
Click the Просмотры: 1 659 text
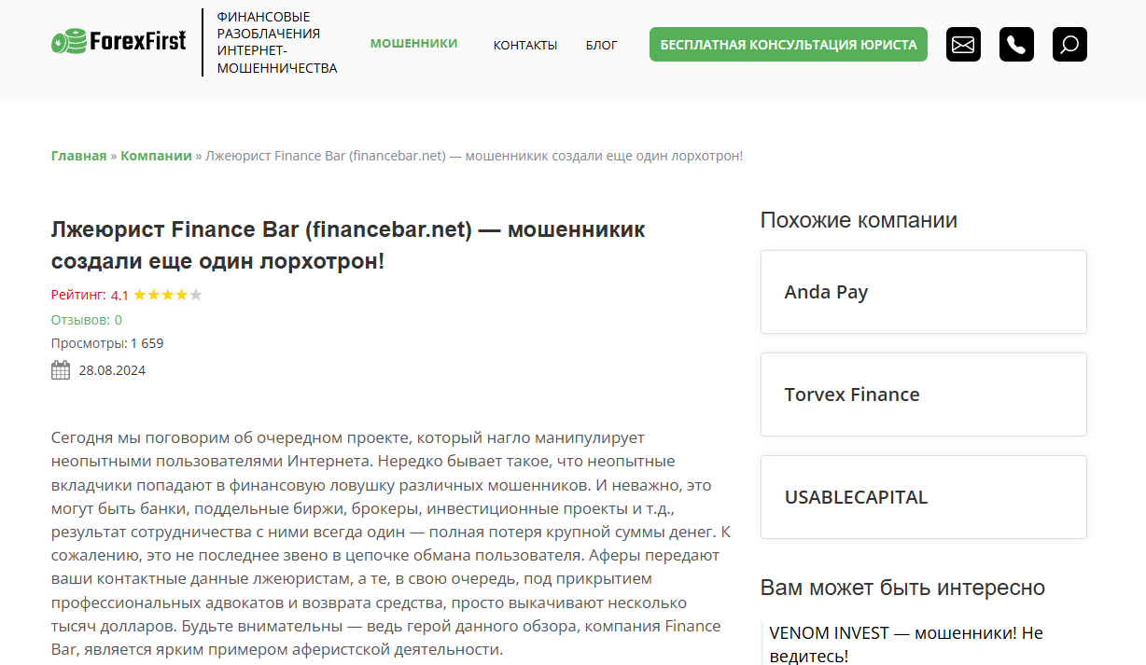click(x=107, y=343)
